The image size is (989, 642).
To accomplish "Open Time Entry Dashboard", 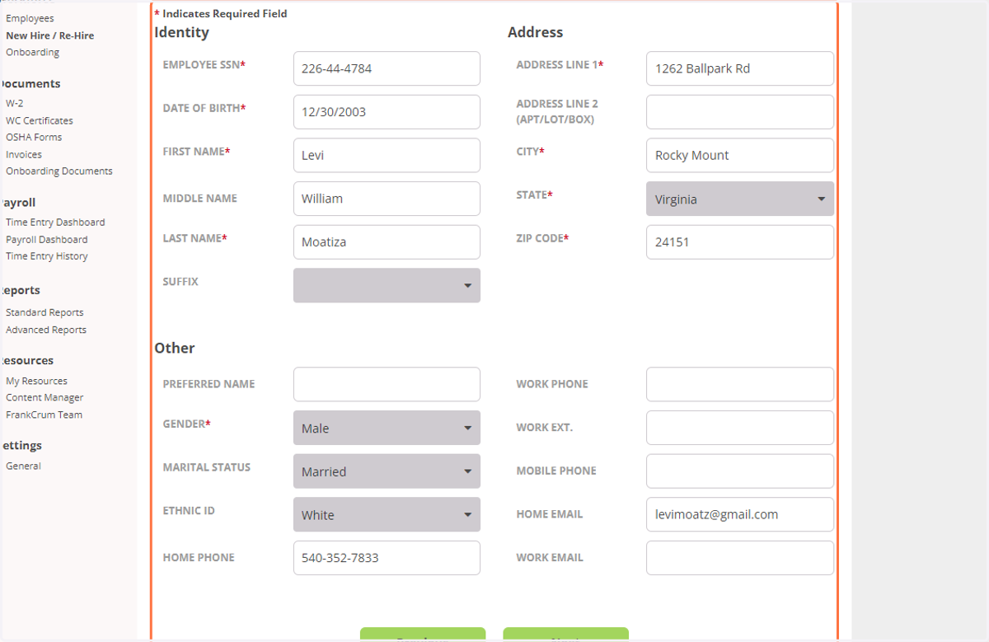I will (55, 222).
